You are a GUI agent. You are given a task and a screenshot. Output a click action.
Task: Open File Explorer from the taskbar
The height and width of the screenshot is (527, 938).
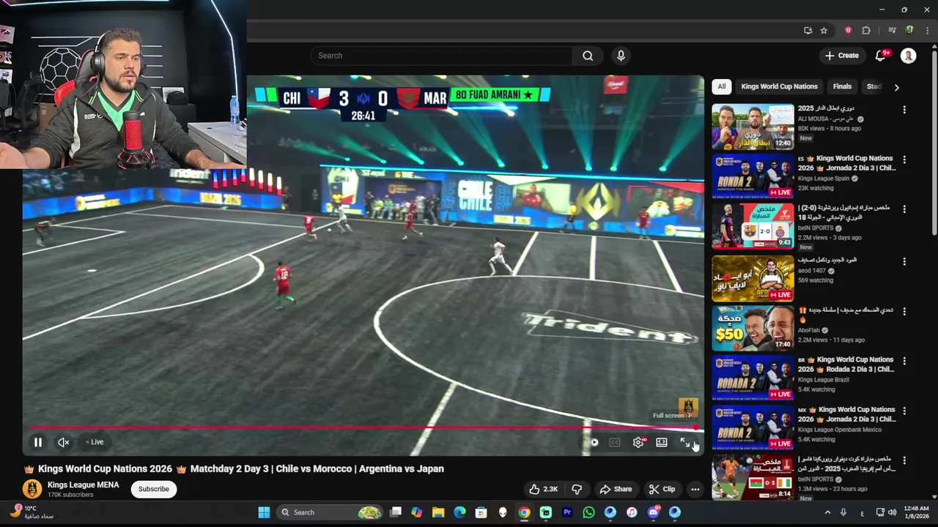[x=438, y=512]
